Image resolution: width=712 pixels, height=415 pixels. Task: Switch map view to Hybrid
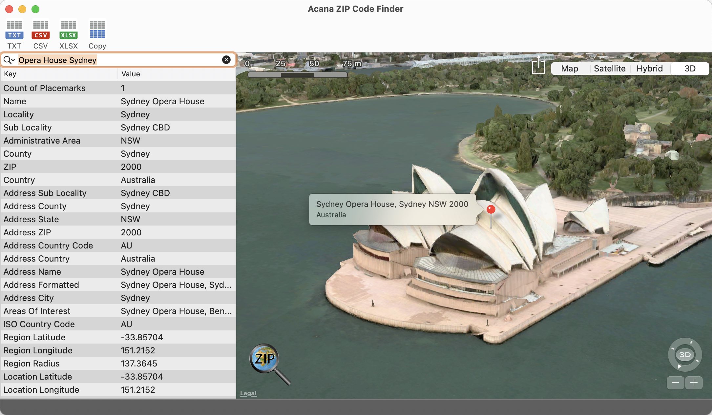pos(650,69)
